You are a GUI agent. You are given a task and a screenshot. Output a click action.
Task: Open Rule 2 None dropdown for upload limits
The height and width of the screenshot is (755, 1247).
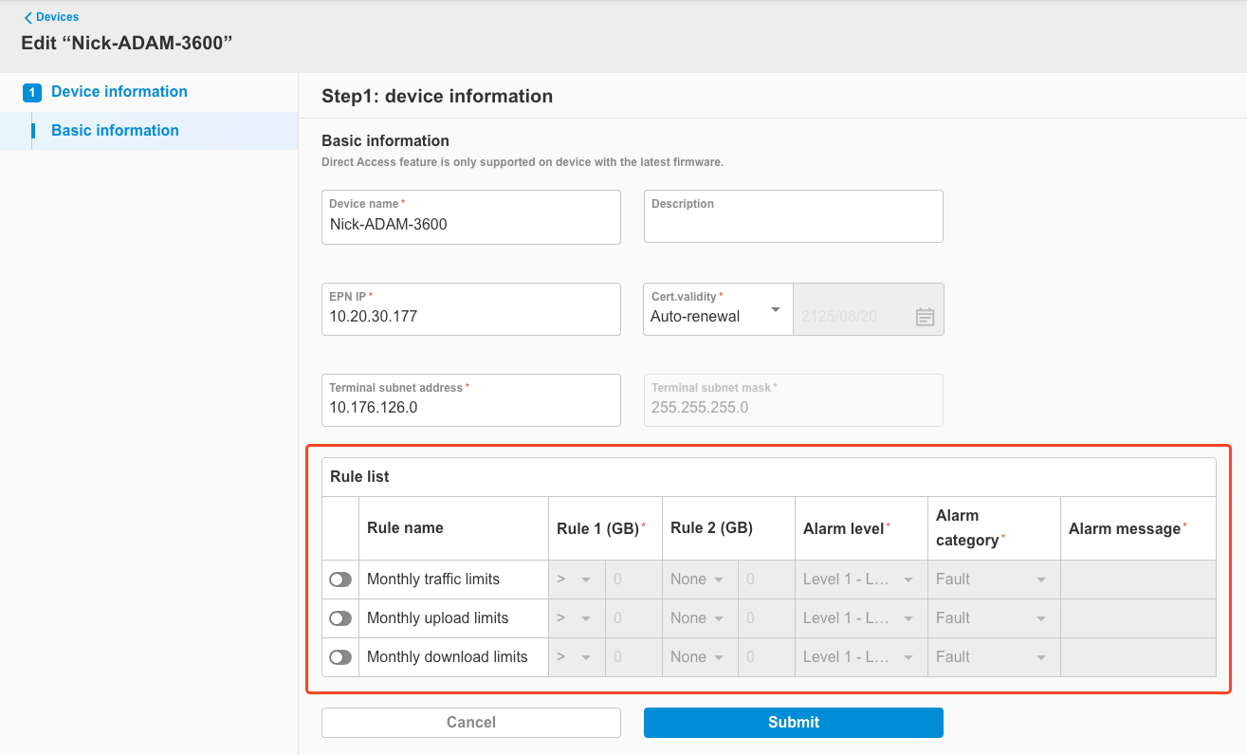coord(699,617)
